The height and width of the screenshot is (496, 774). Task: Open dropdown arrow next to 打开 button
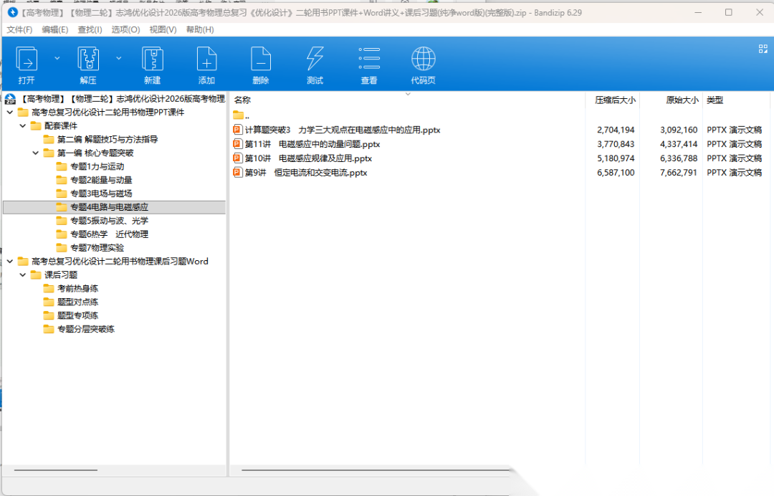coord(57,57)
